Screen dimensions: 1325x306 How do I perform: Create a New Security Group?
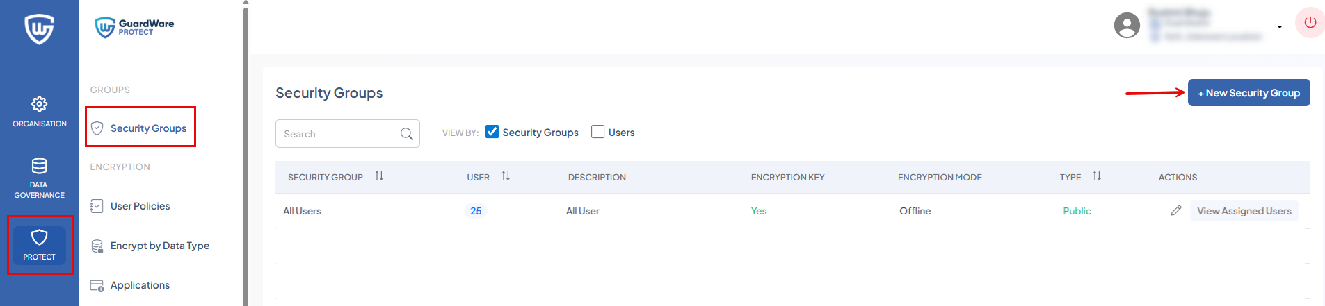pos(1249,93)
